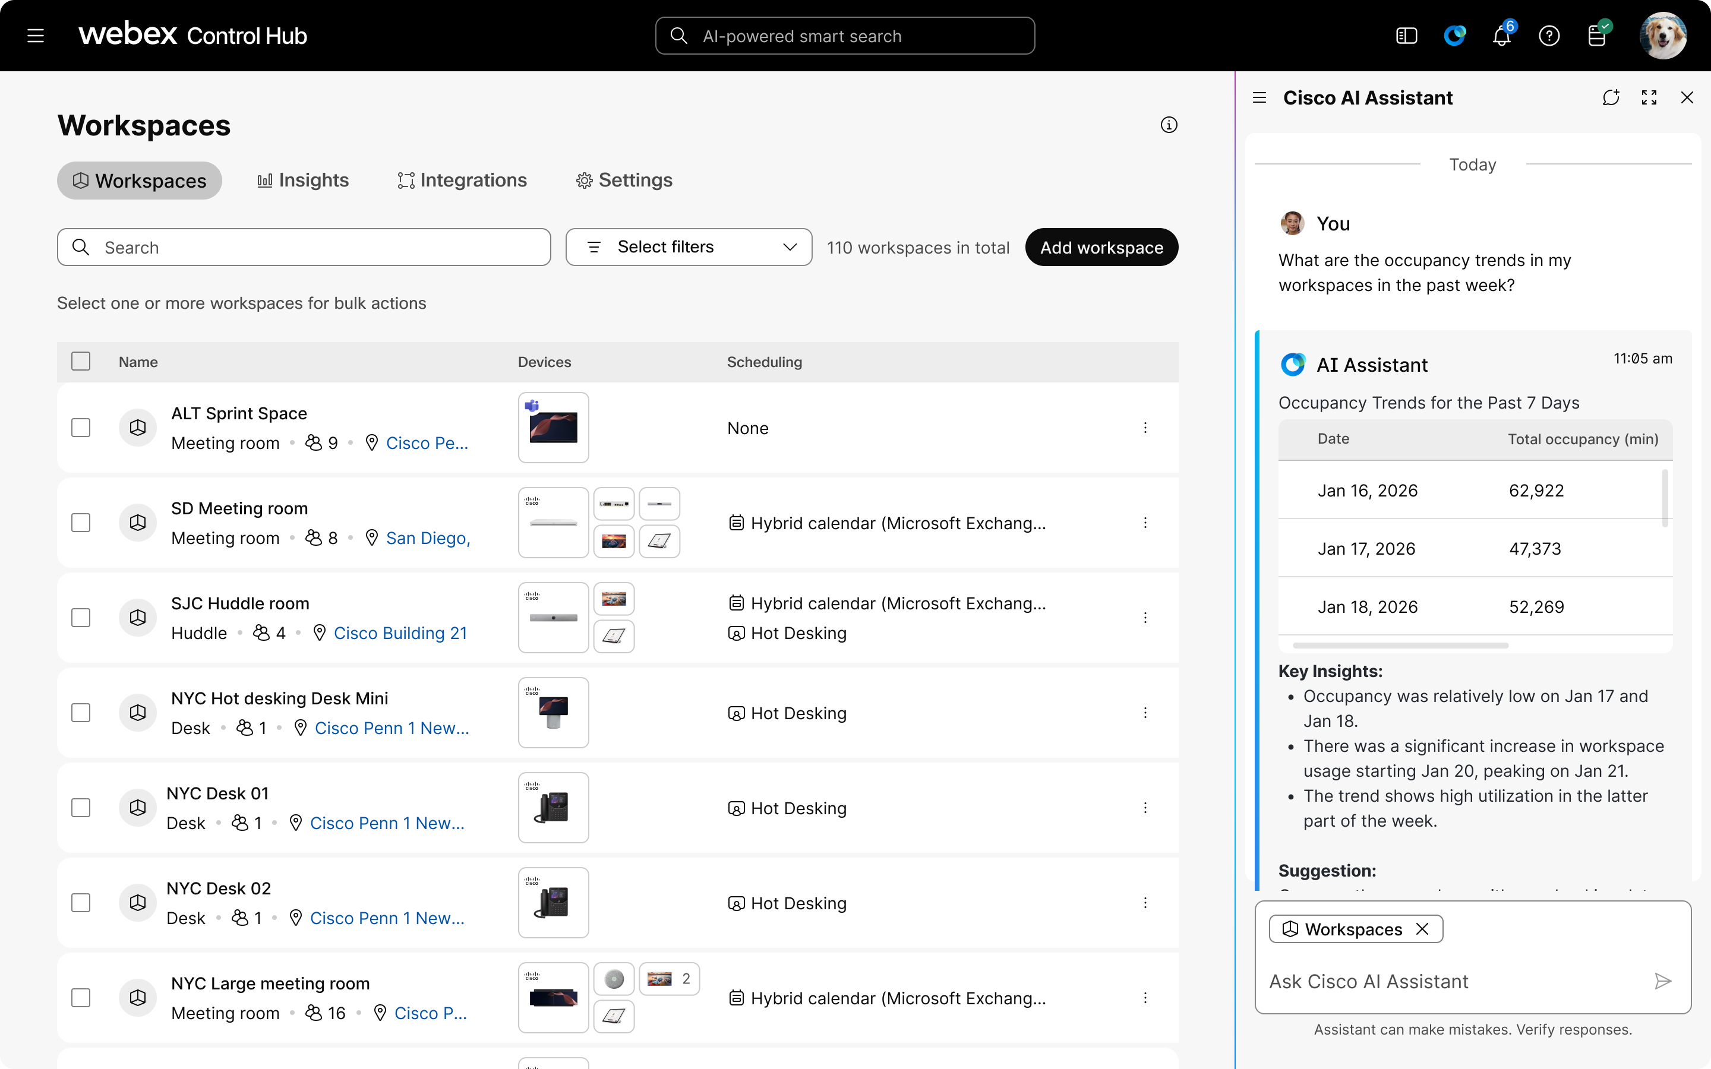Send message to Cisco AI Assistant
1711x1069 pixels.
[x=1663, y=981]
